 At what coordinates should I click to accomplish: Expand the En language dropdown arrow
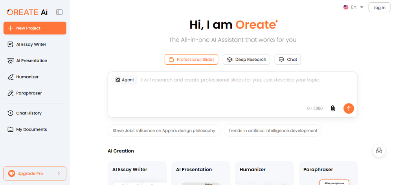[x=362, y=7]
